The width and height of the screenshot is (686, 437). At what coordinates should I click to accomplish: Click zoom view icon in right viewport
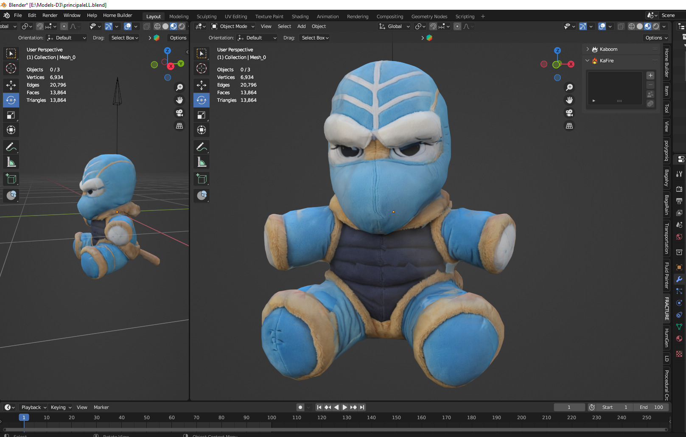point(569,87)
